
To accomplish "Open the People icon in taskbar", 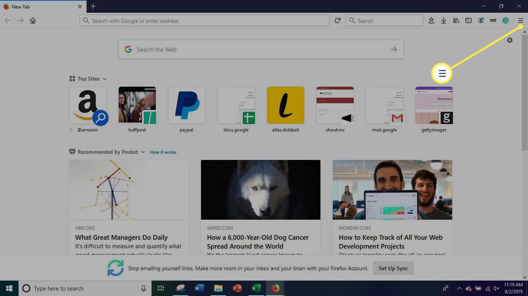I will [x=445, y=288].
